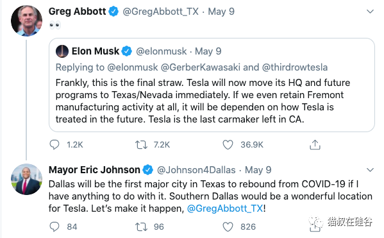Screen dimensions: 384x238
Task: Retweet Greg Abbott's tweet
Action: point(141,144)
